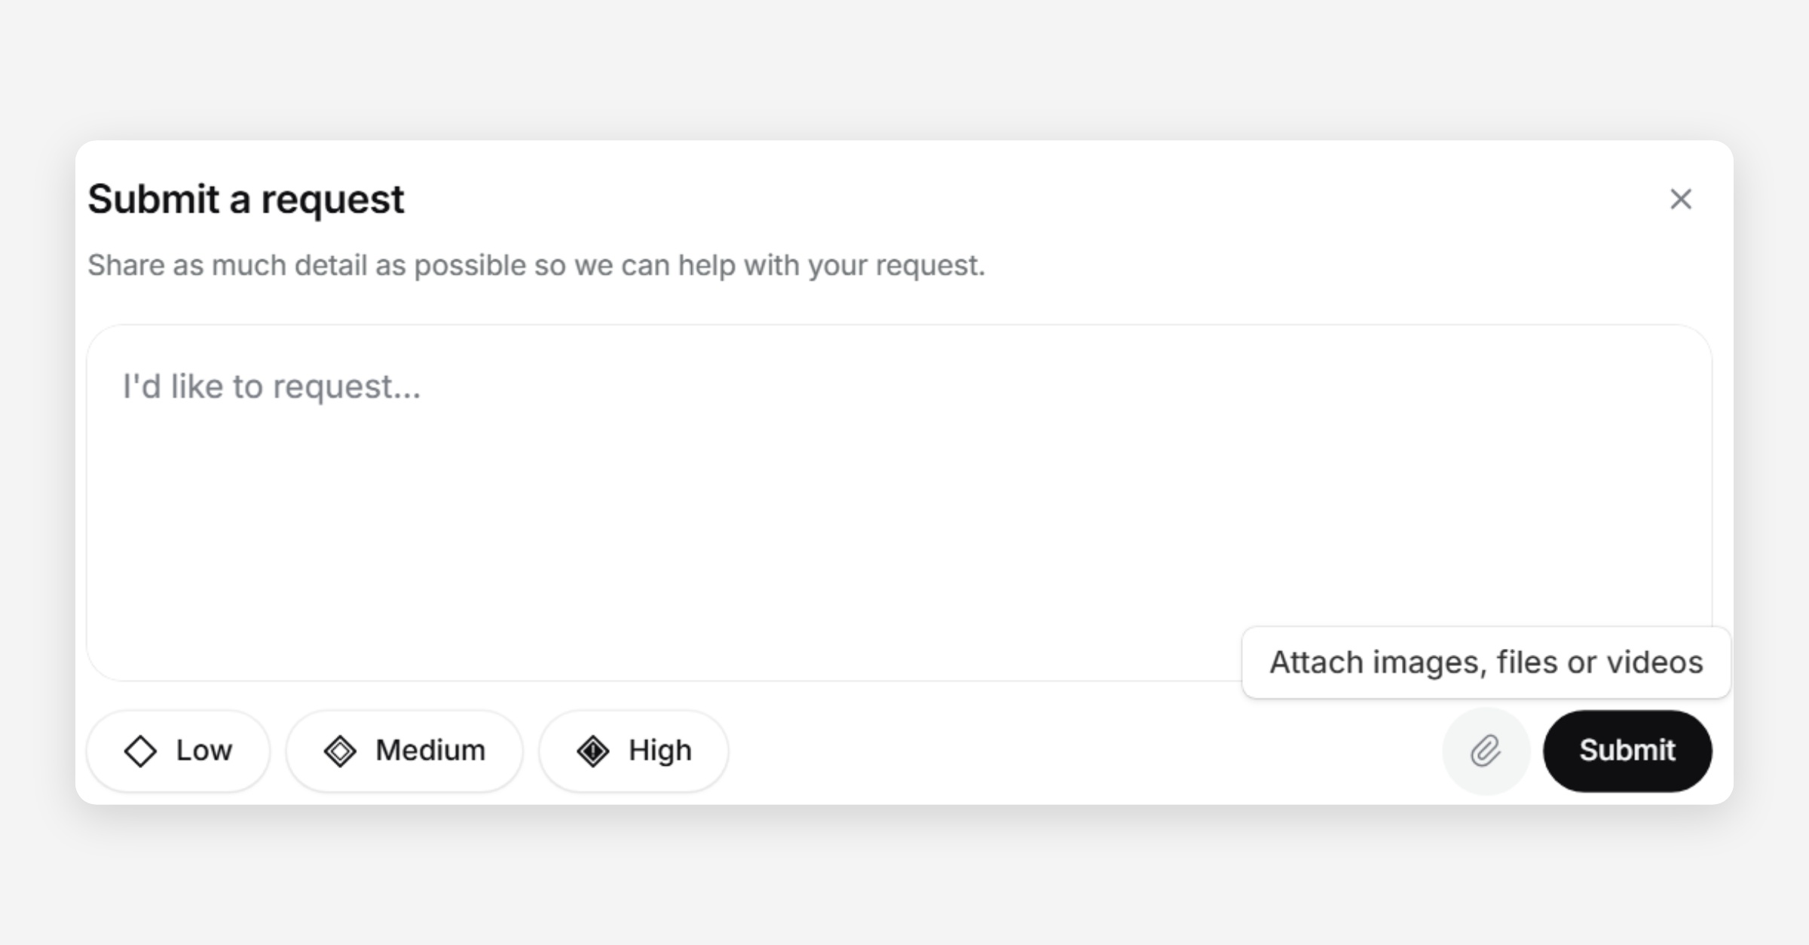
Task: Click the black Submit button
Action: 1627,751
